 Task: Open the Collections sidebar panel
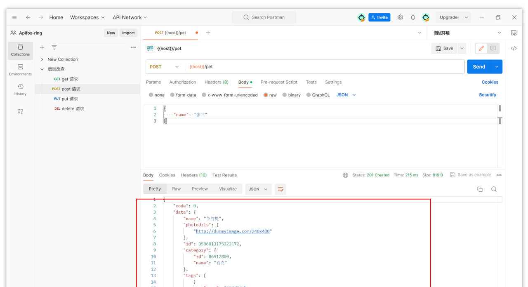coord(20,50)
